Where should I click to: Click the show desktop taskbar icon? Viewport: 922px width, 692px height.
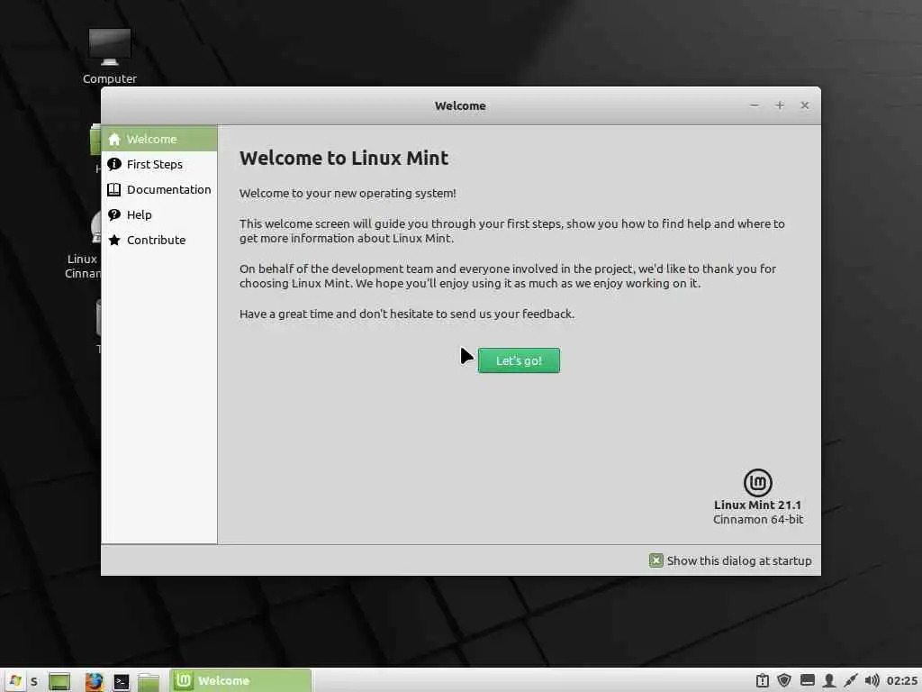(x=59, y=681)
